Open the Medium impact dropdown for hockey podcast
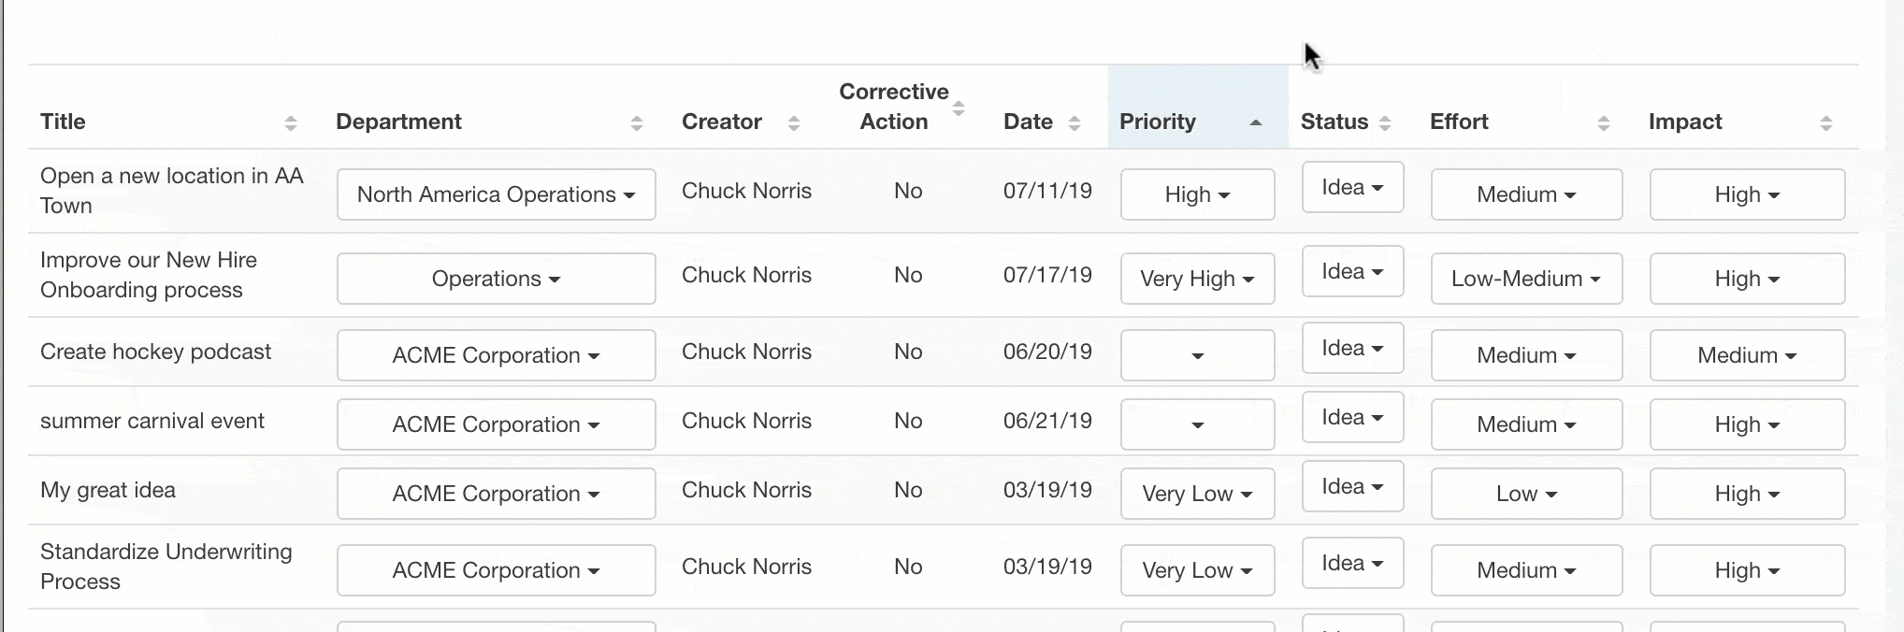Screen dimensions: 1904x632 coord(1748,355)
